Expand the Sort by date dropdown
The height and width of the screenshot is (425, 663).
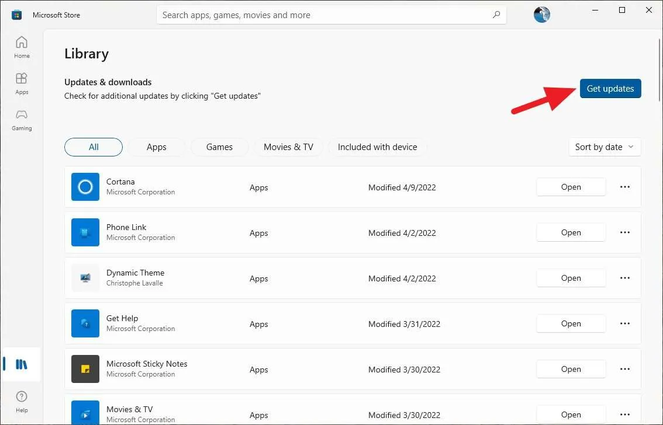605,147
